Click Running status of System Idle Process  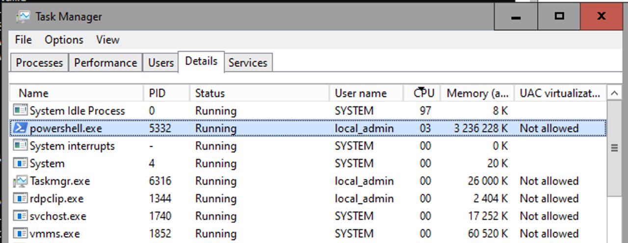pos(215,111)
